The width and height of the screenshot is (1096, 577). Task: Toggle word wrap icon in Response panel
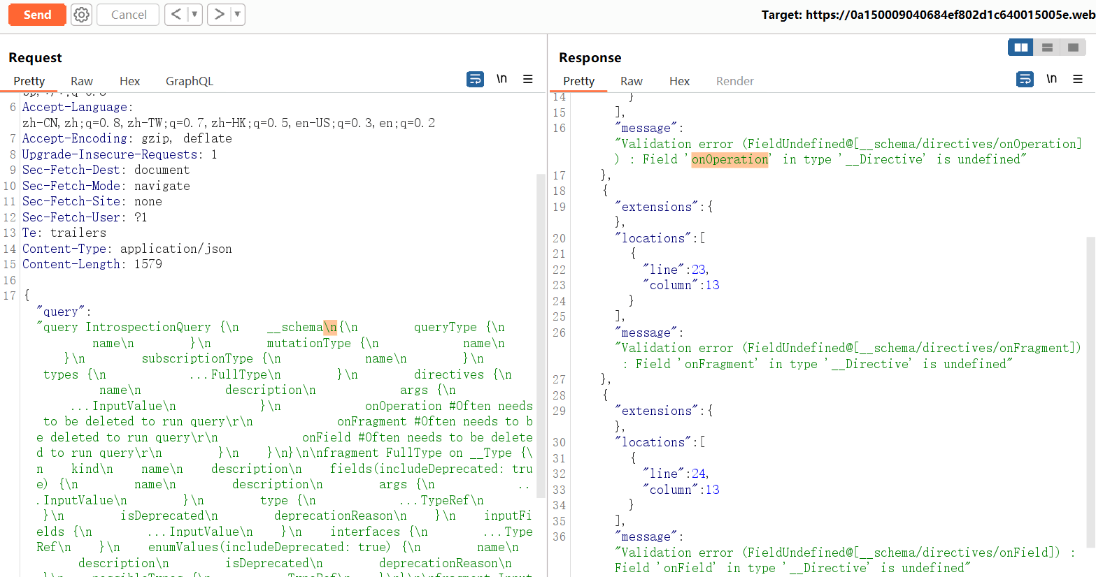(x=1025, y=79)
